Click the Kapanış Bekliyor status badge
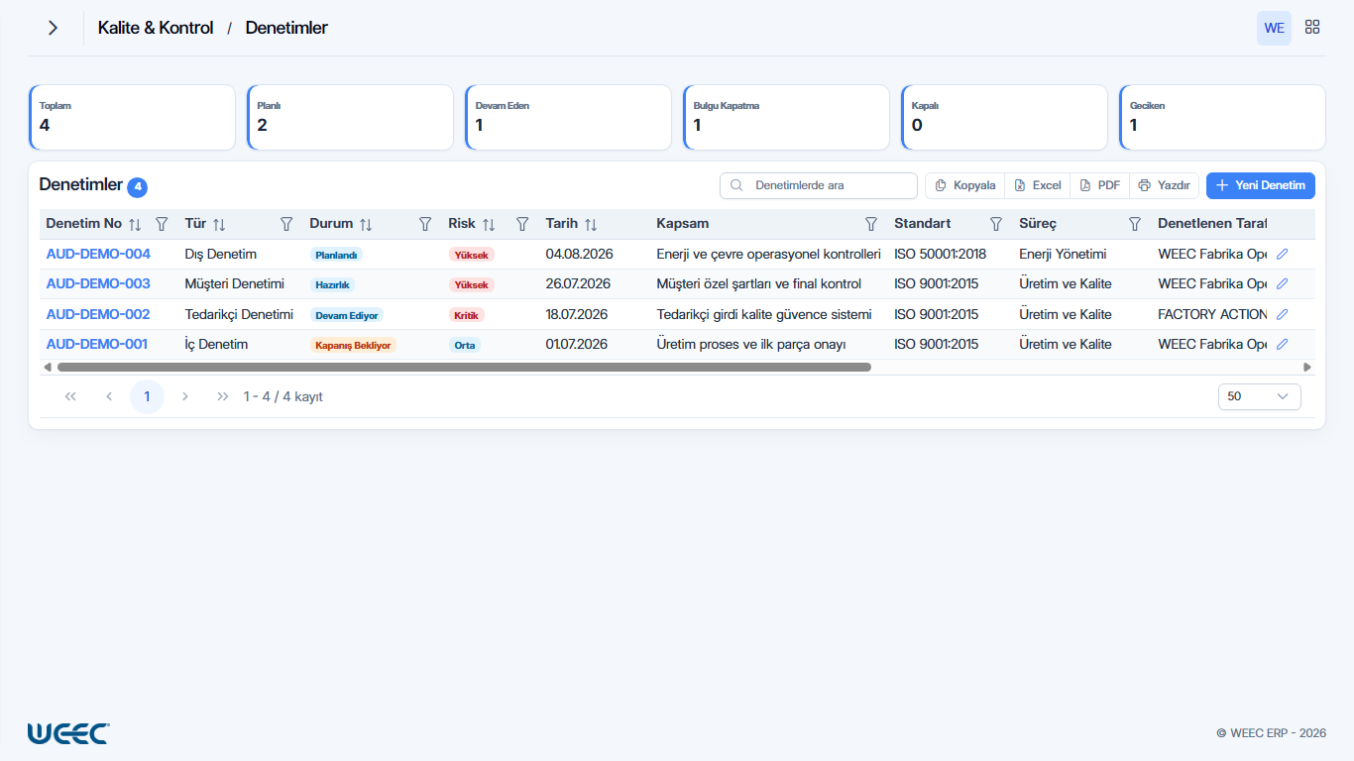The height and width of the screenshot is (761, 1354). click(x=353, y=346)
